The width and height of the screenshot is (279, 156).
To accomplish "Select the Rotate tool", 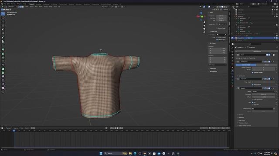I will point(3,26).
